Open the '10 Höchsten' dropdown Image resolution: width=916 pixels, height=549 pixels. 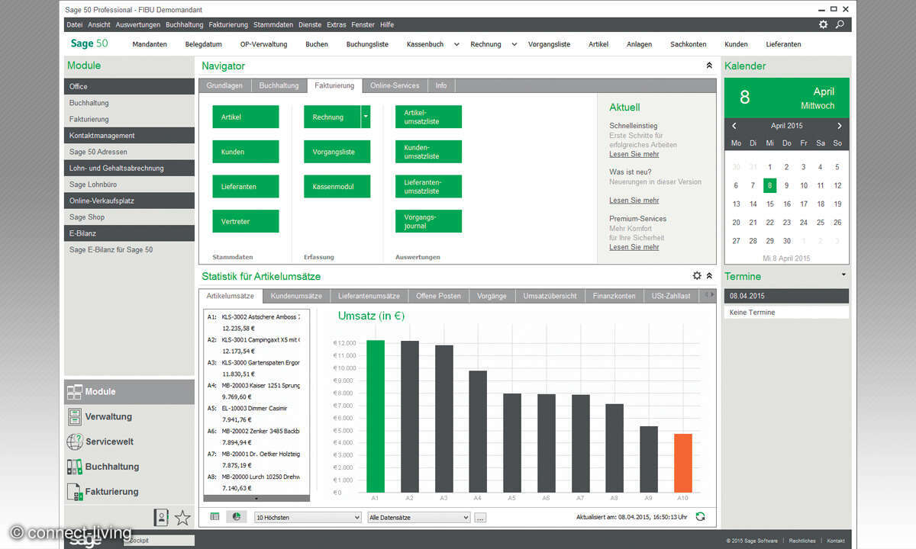click(307, 518)
